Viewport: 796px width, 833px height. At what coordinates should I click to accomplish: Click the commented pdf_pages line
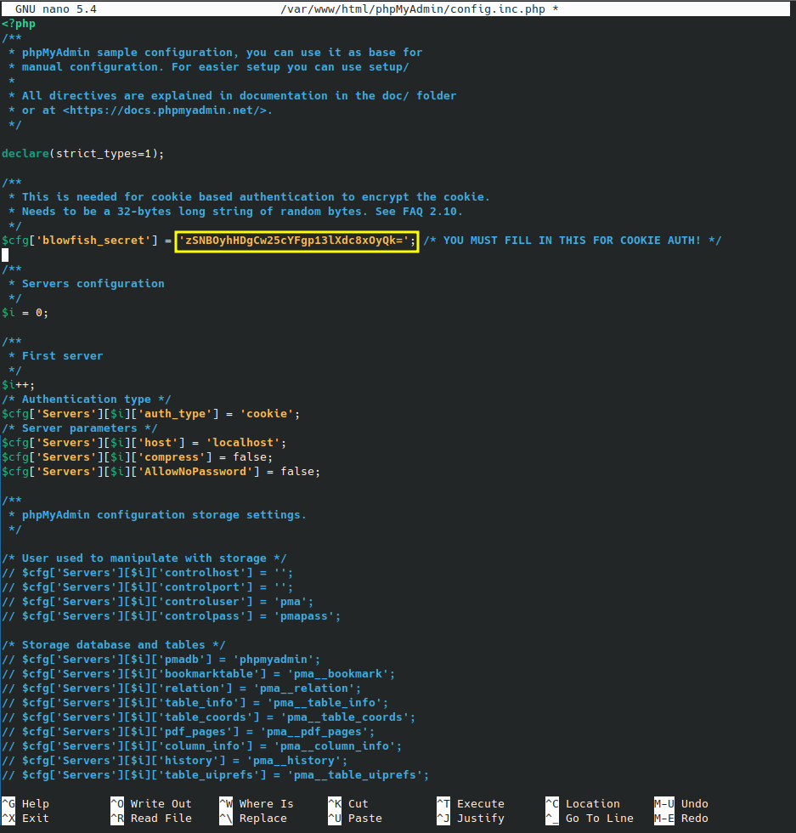[x=188, y=732]
